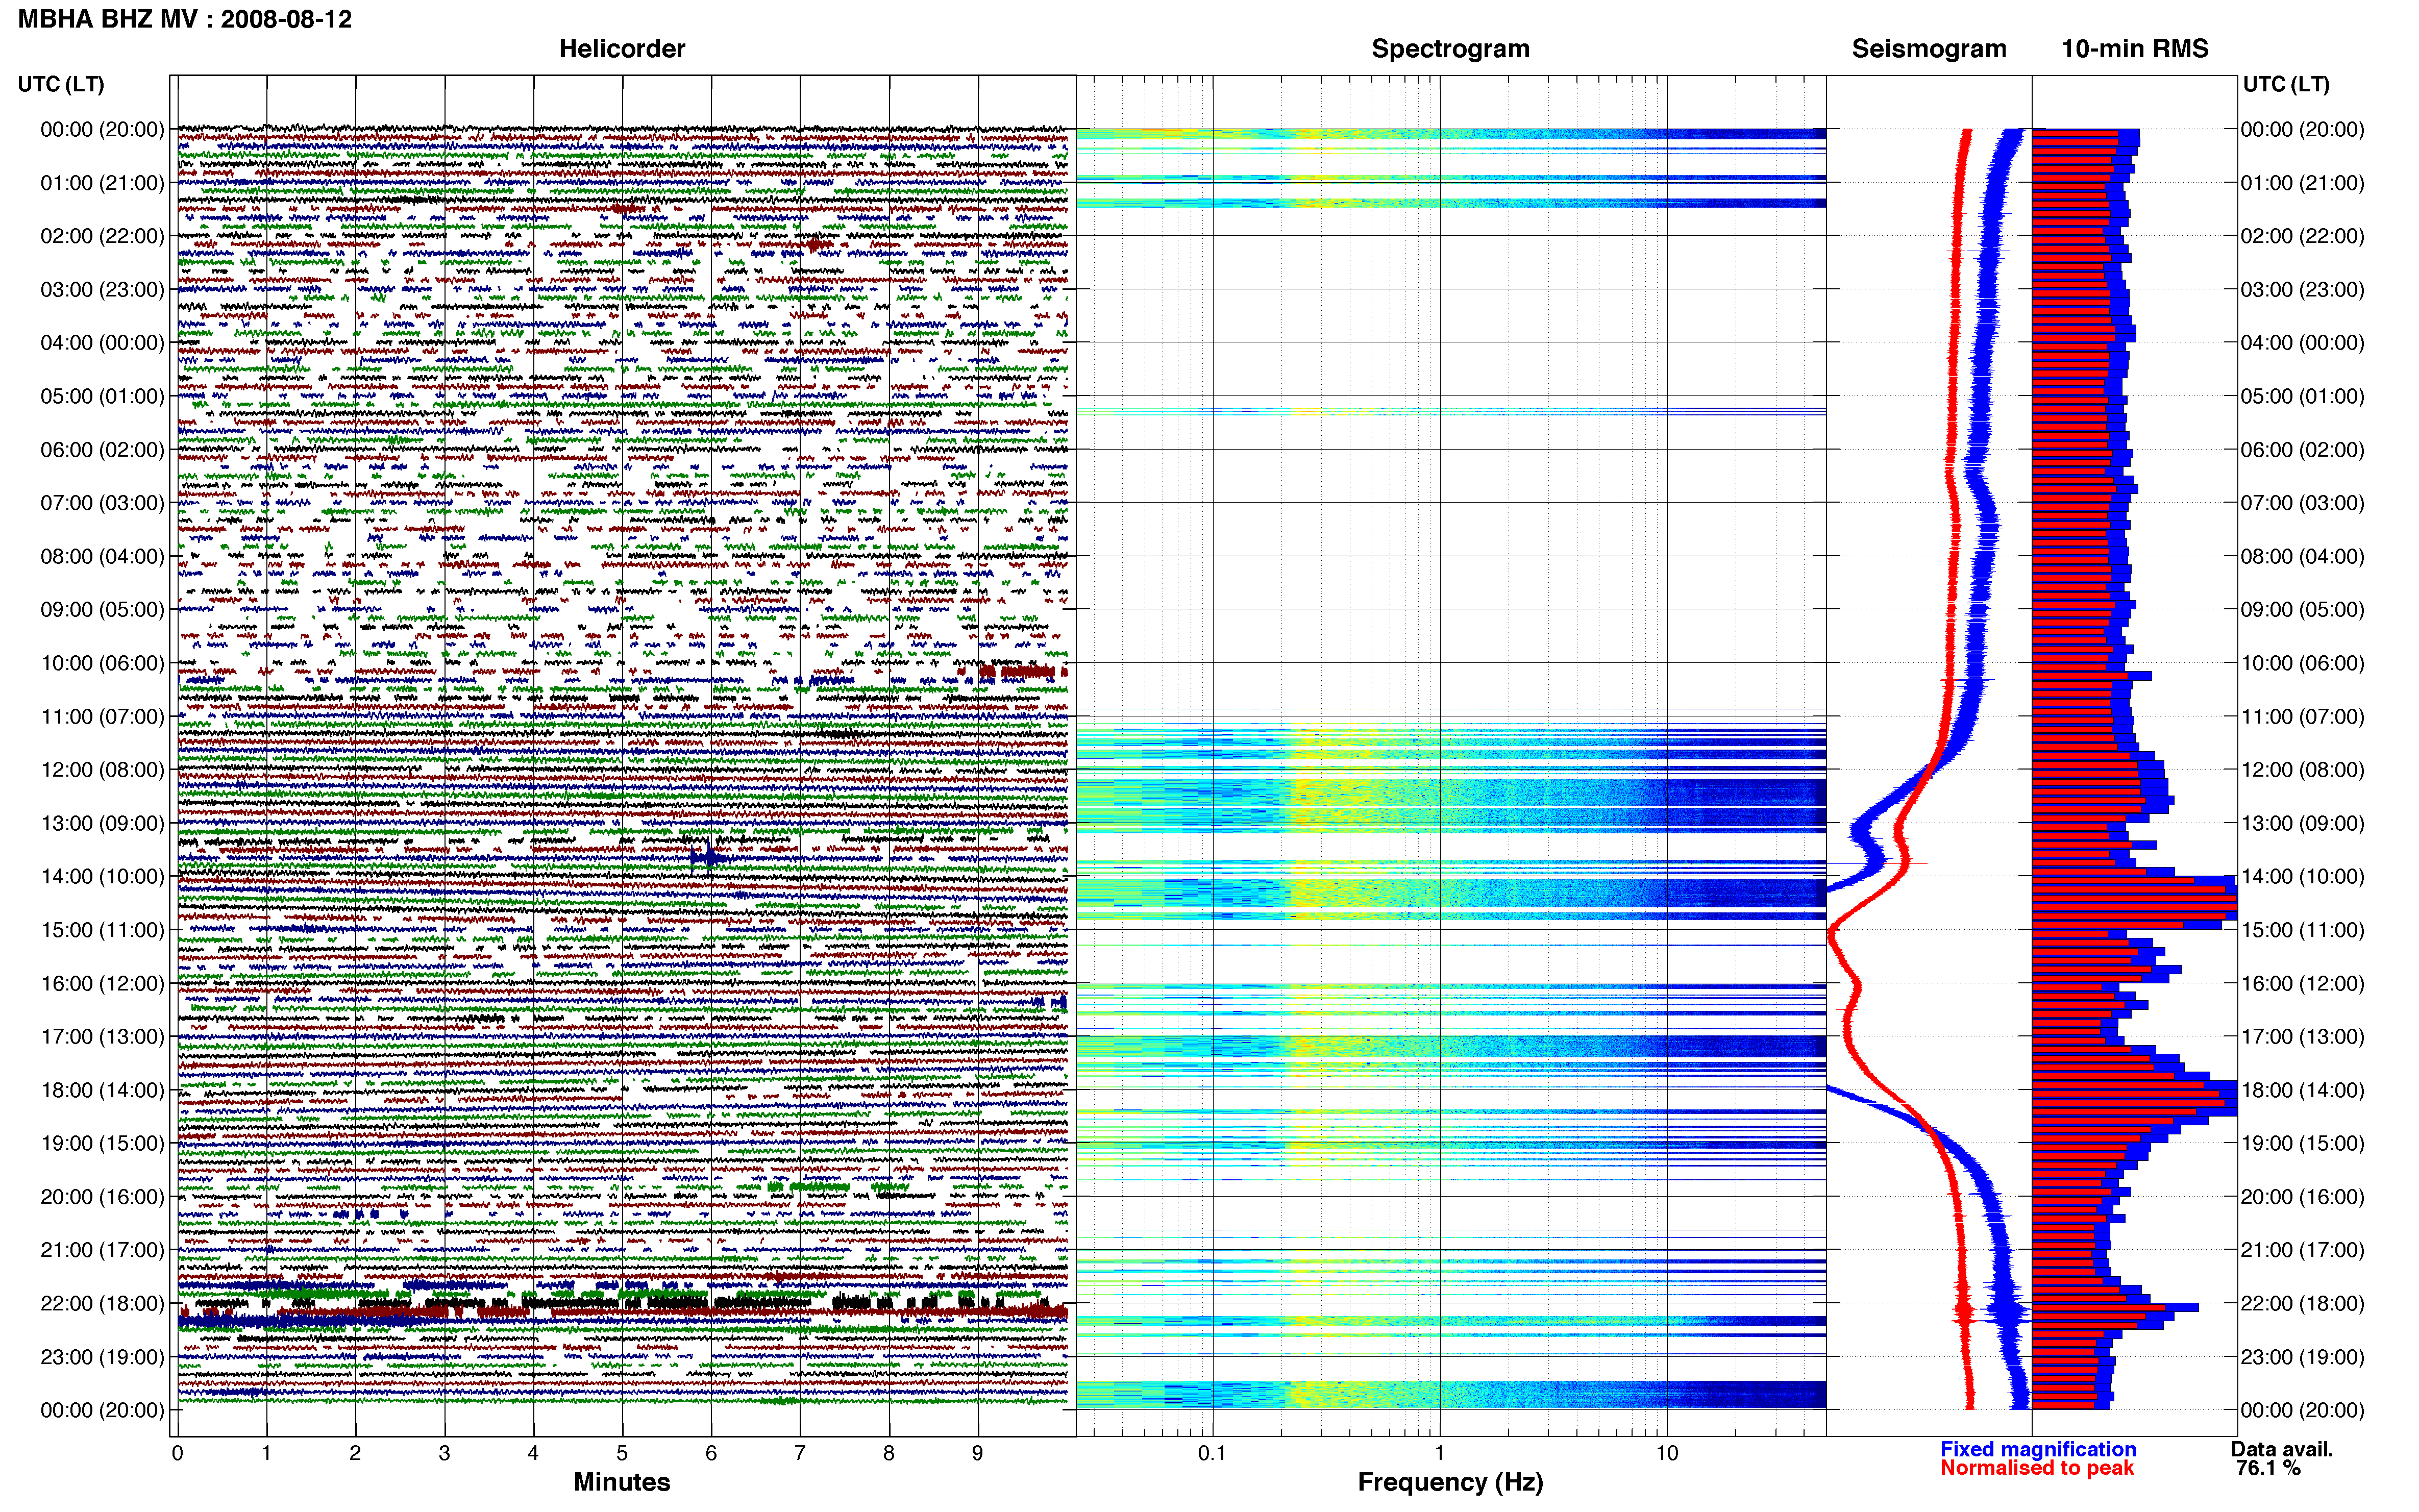Image resolution: width=2419 pixels, height=1512 pixels.
Task: Click the left '12:00 (08:00)' time label
Action: point(102,770)
